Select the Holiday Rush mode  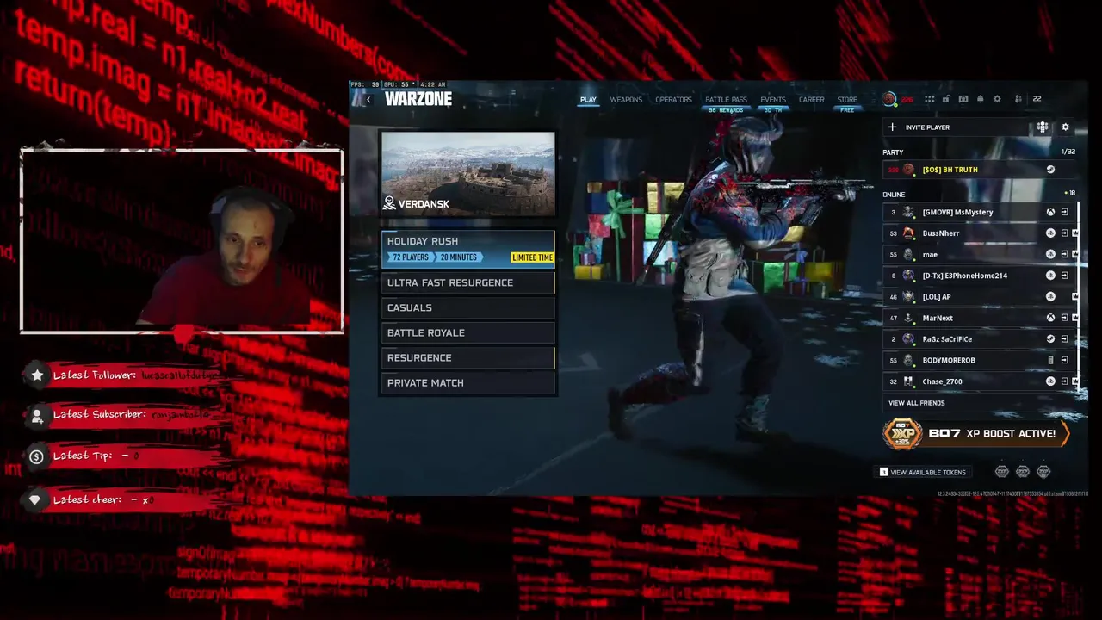point(468,248)
